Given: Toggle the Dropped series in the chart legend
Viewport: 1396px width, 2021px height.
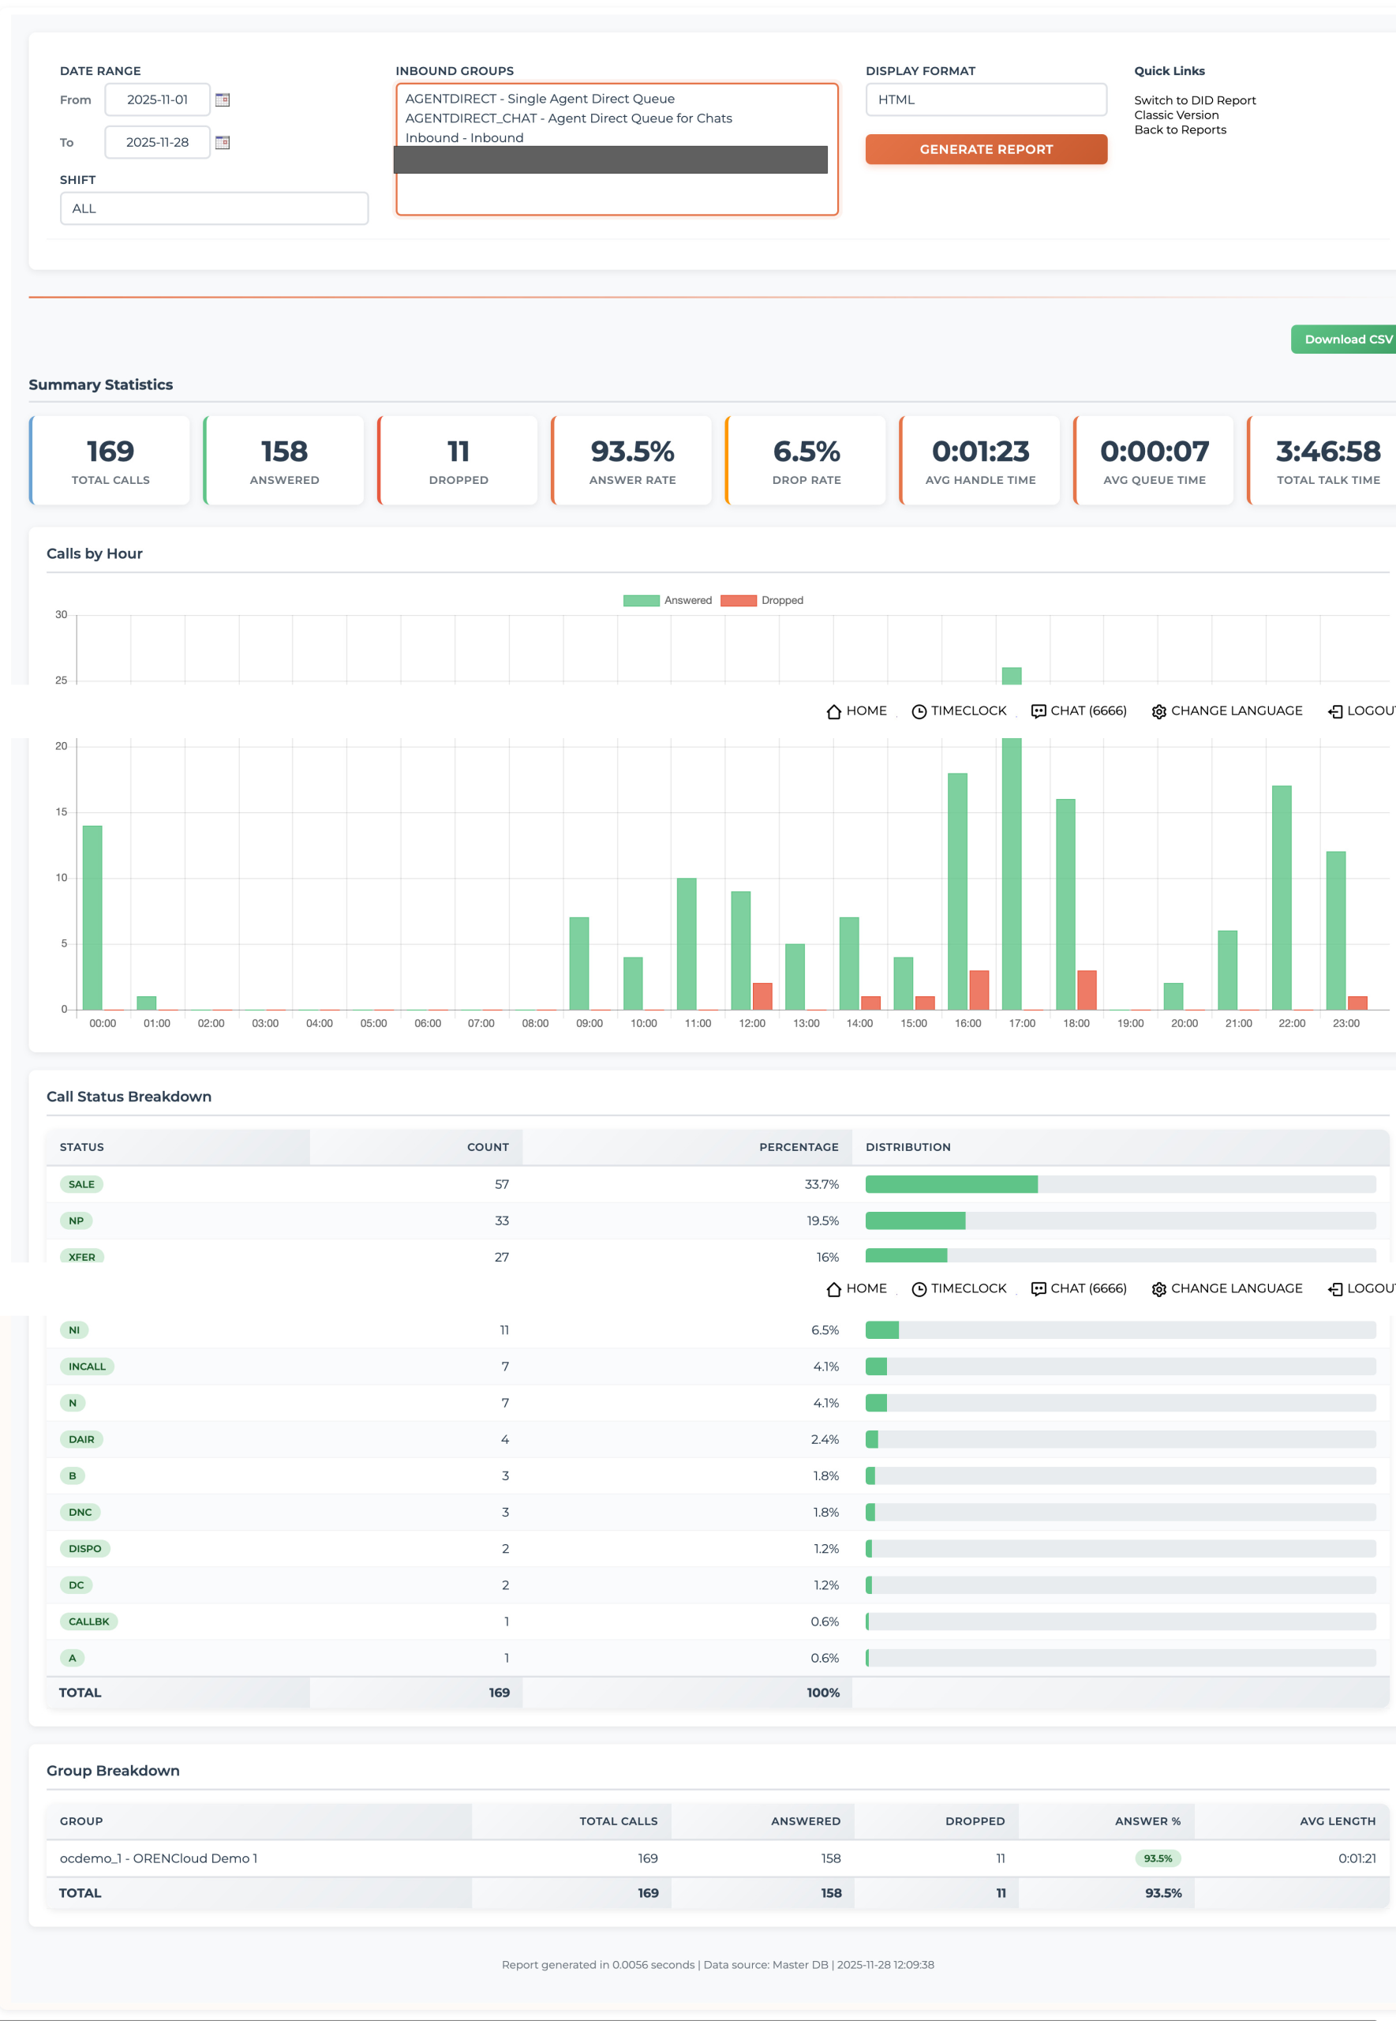Looking at the screenshot, I should 781,600.
